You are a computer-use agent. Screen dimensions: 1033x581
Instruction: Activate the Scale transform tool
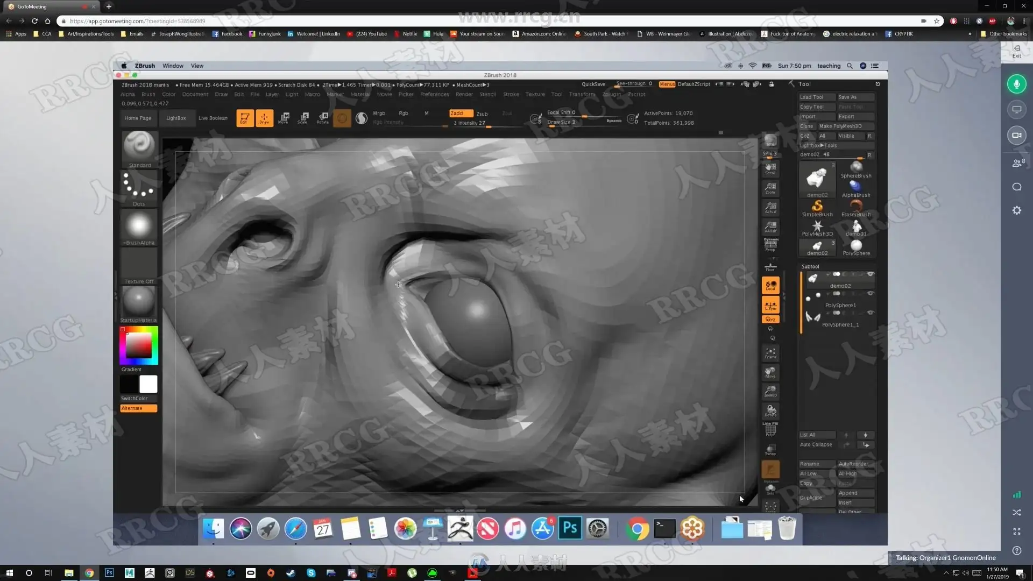click(x=303, y=118)
